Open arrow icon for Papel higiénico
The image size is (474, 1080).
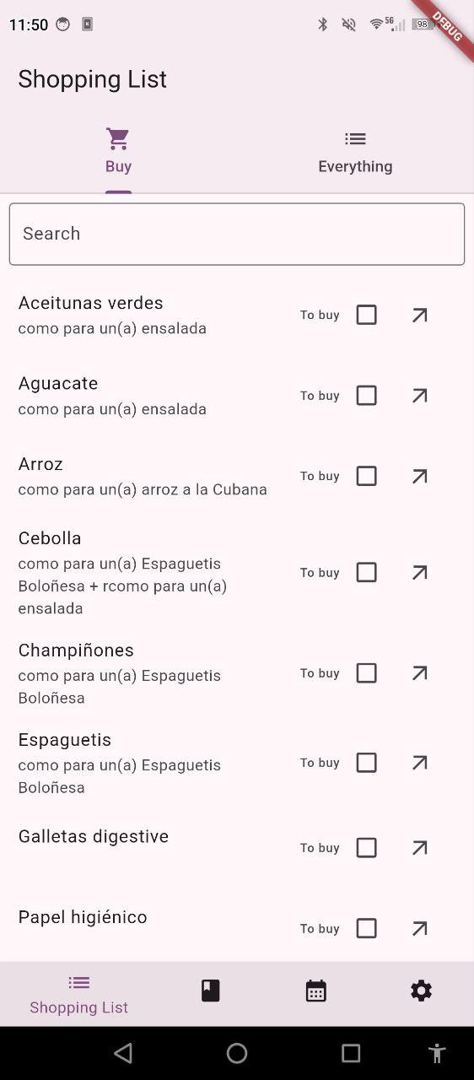[x=419, y=928]
